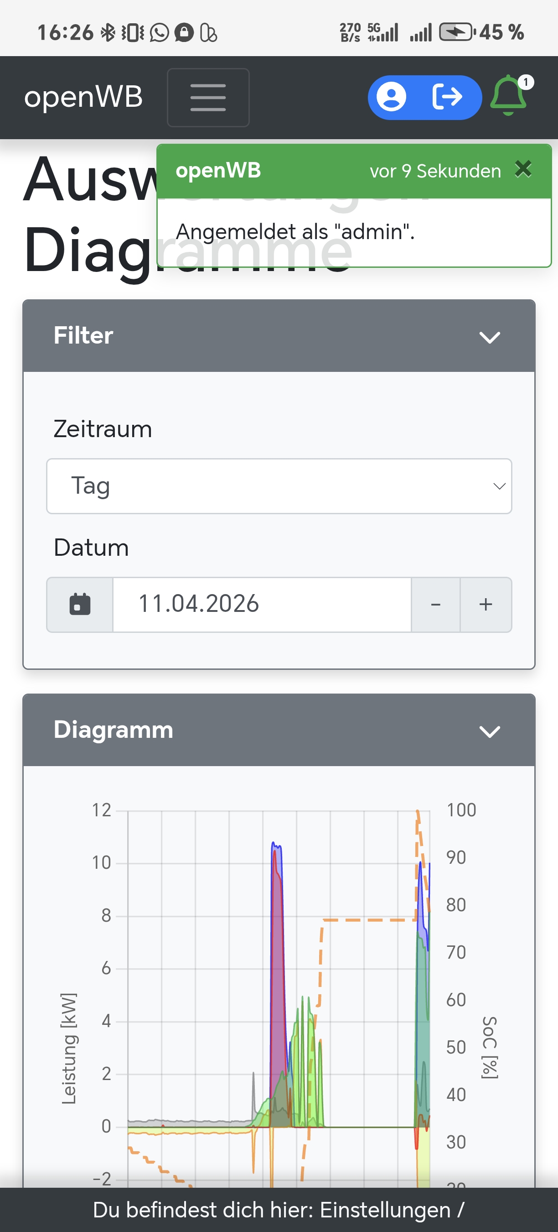Open the Zeitraum dropdown showing Tag

[x=279, y=486]
